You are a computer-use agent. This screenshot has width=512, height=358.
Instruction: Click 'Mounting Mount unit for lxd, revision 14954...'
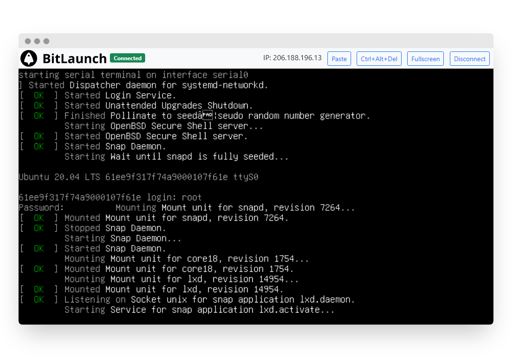pos(181,279)
